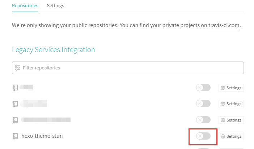Image resolution: width=254 pixels, height=149 pixels.
Task: Activate the third repository's toggle switch
Action: [203, 120]
